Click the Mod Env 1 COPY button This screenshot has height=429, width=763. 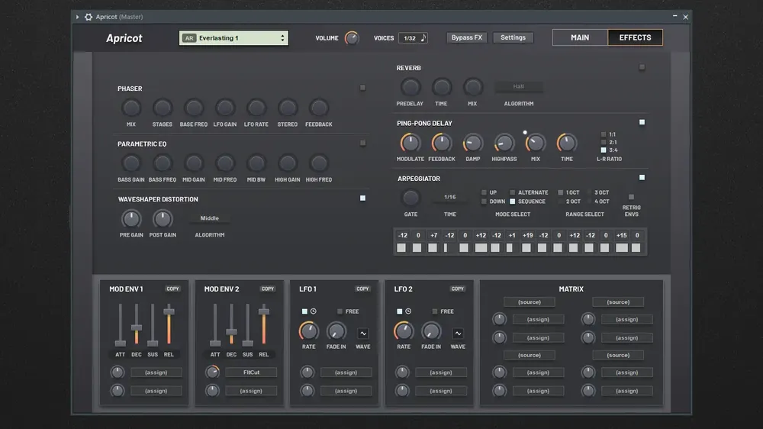(x=172, y=289)
